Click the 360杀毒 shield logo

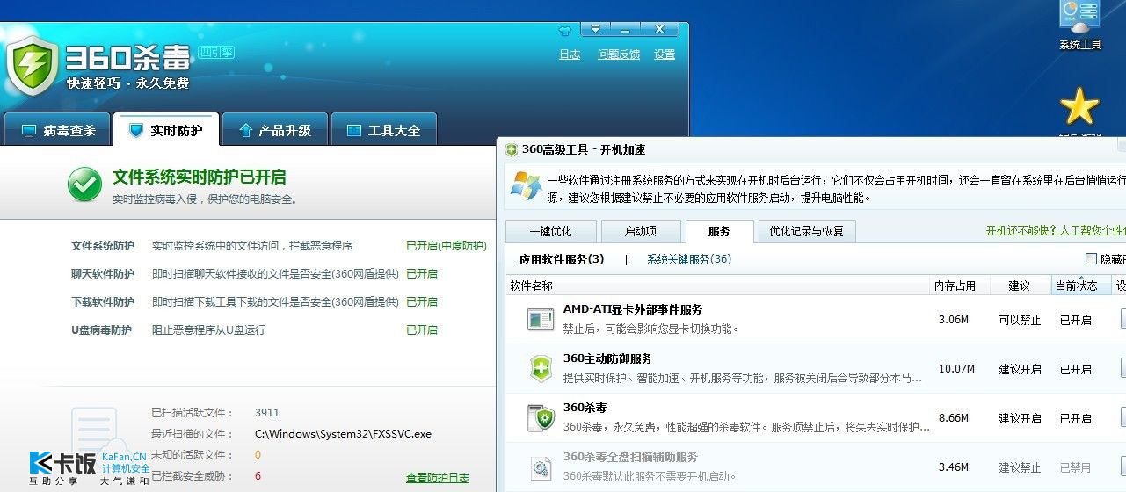33,66
